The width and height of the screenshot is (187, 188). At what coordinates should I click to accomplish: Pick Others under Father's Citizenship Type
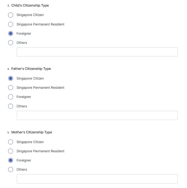click(10, 106)
